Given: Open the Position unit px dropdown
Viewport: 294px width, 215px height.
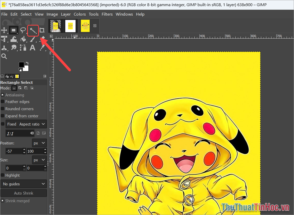Looking at the screenshot, I should (39, 143).
